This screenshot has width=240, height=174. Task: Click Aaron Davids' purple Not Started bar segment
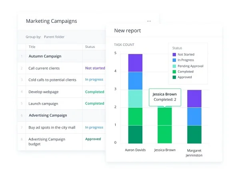tap(135, 63)
